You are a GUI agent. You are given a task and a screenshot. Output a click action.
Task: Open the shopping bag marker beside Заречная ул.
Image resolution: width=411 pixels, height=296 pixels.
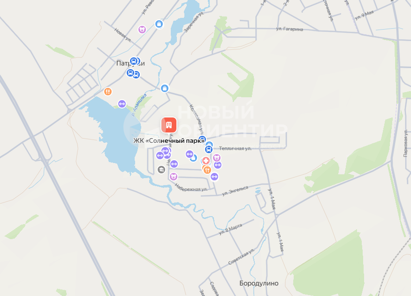point(159,24)
